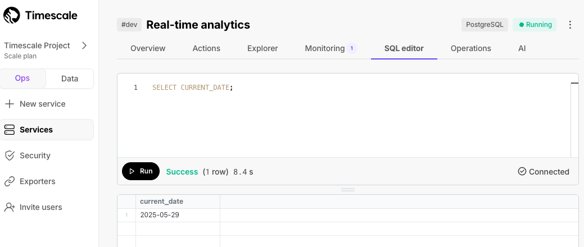Image resolution: width=584 pixels, height=247 pixels.
Task: Click the editor vertical scrollbar
Action: pyautogui.click(x=574, y=119)
